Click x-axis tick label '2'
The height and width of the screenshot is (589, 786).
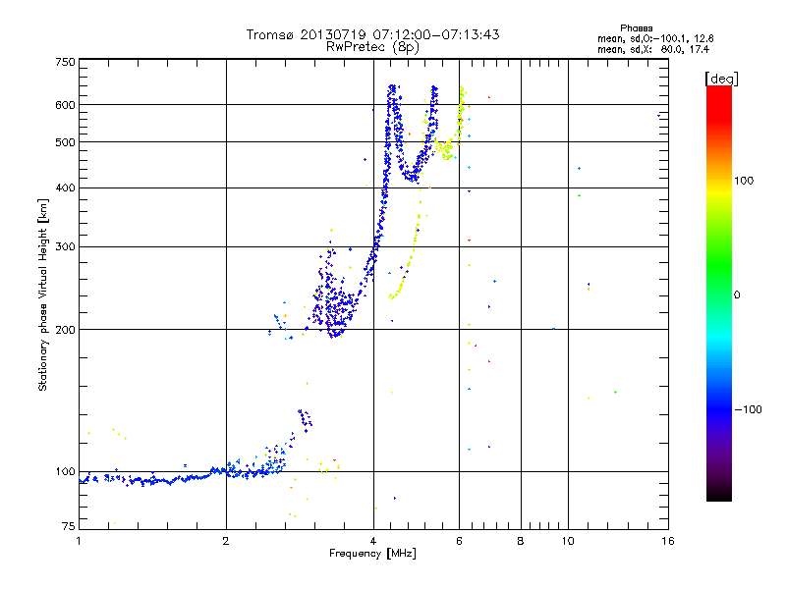[226, 541]
